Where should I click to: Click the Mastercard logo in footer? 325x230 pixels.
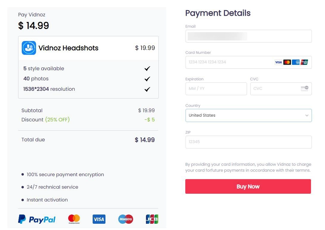pos(74,219)
